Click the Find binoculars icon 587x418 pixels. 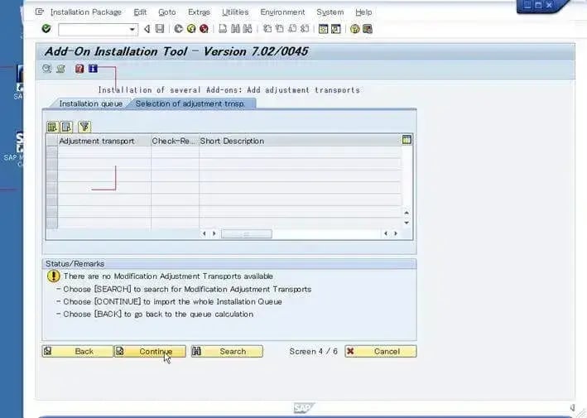pyautogui.click(x=235, y=29)
